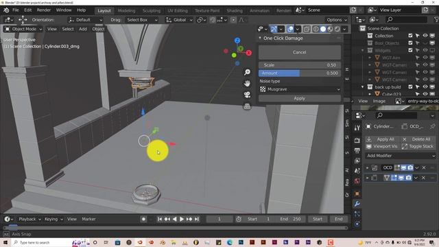This screenshot has width=439, height=247.
Task: Open Render properties tab icon
Action: point(357,140)
